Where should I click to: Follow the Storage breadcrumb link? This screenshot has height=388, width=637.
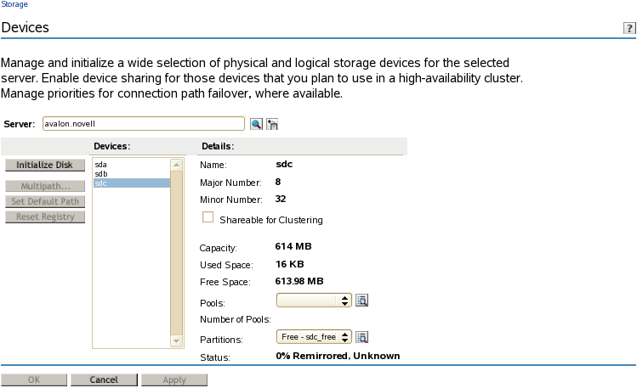click(x=14, y=5)
